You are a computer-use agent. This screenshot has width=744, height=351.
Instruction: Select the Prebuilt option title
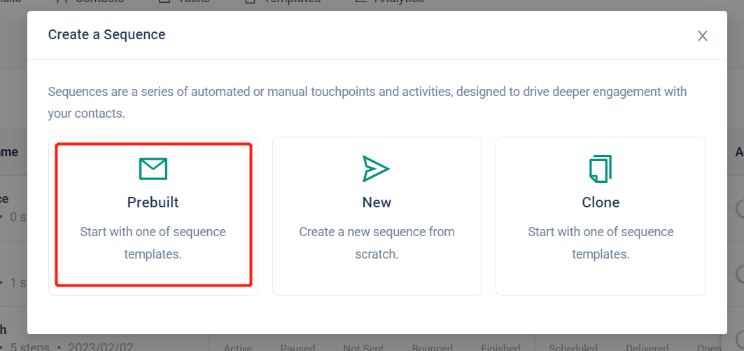click(x=153, y=202)
